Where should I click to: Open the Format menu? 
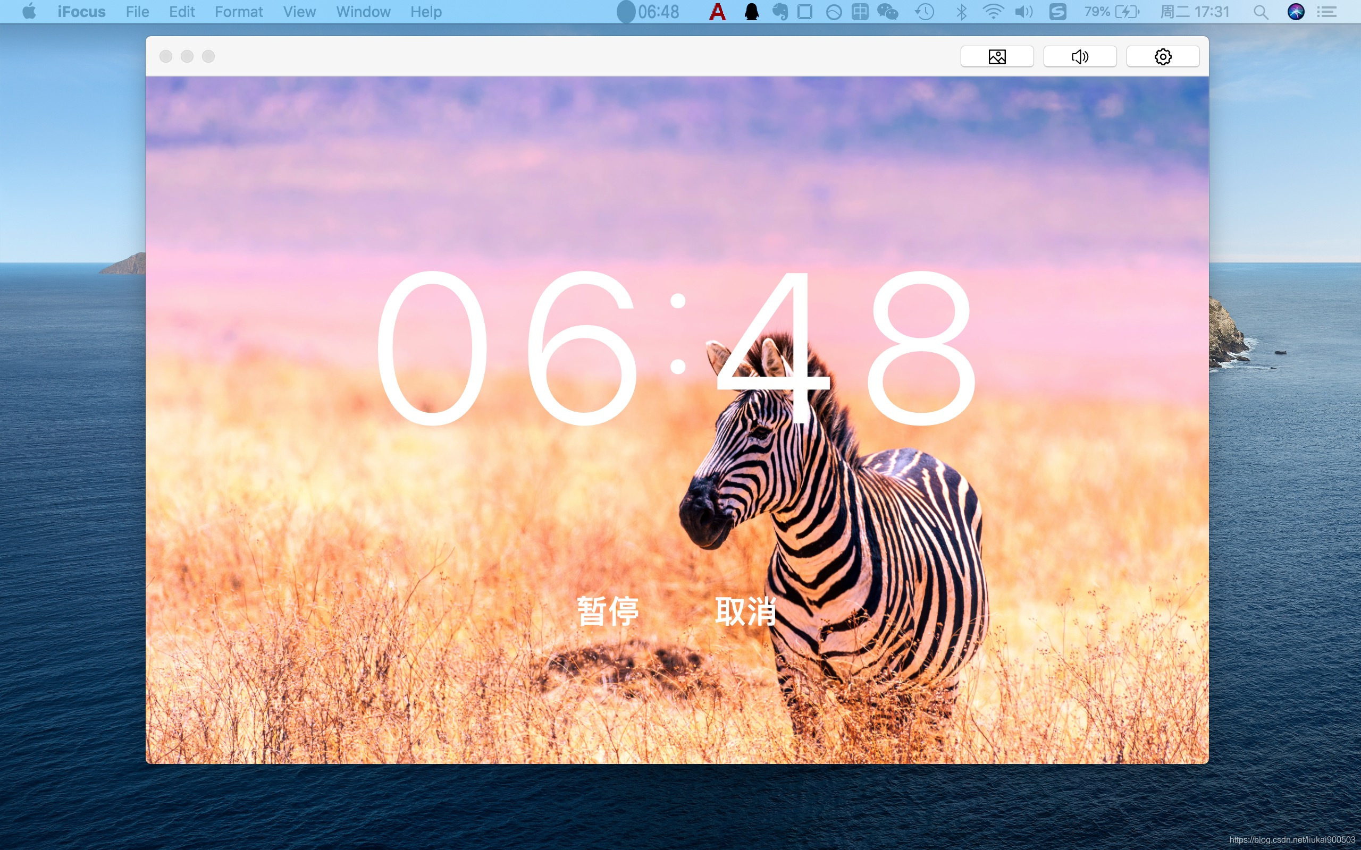239,12
